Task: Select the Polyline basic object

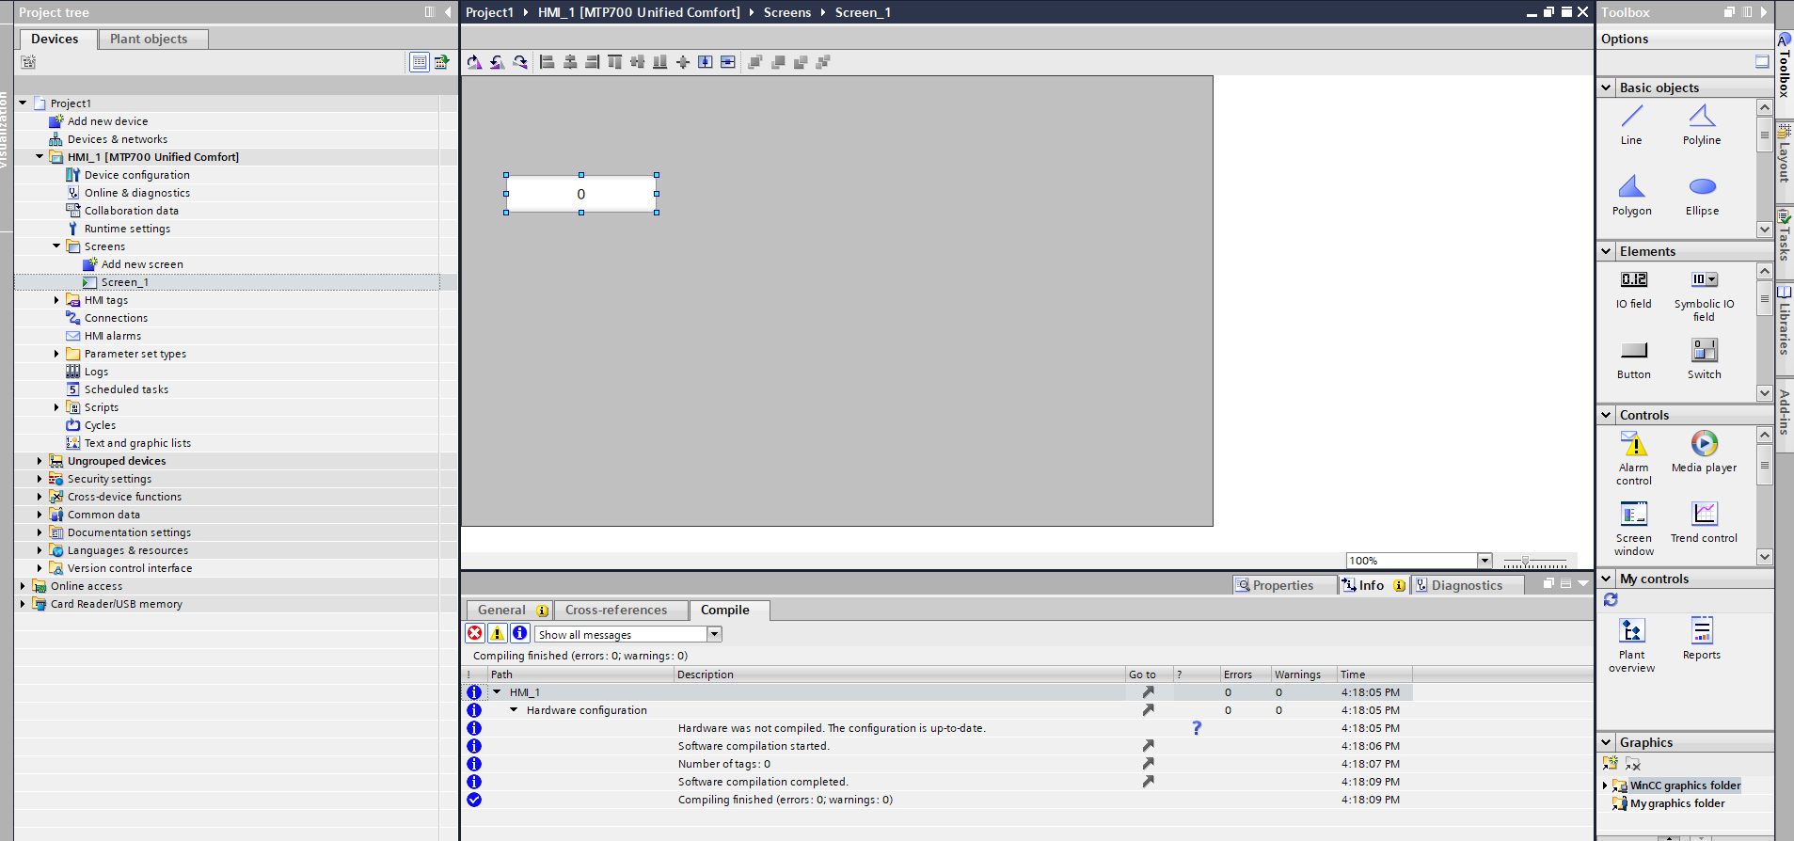Action: 1702,125
